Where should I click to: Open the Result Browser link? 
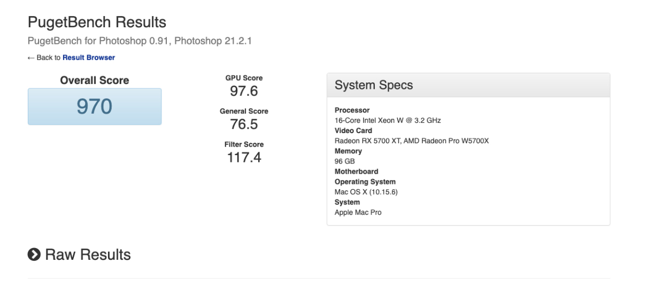tap(89, 58)
